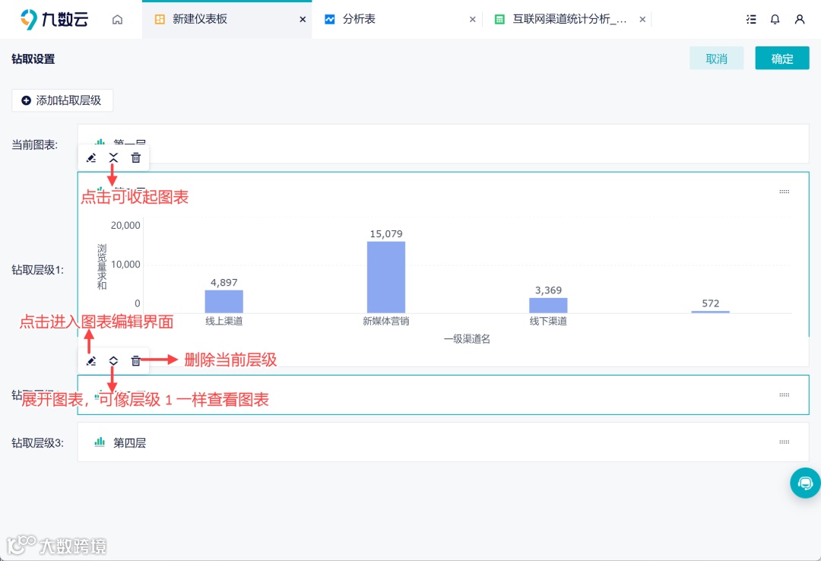Remove drill level 2 using the trash icon
821x561 pixels.
[x=135, y=361]
